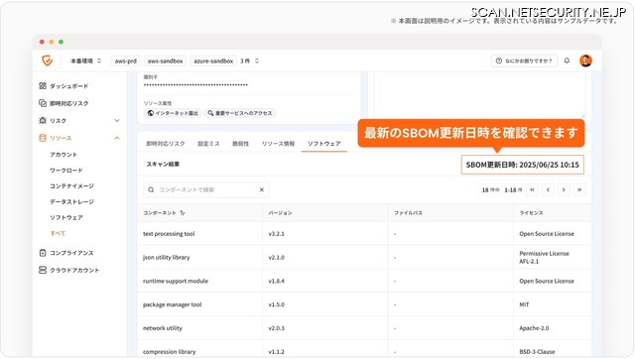Click the search magnifier icon
This screenshot has height=359, width=635.
click(x=151, y=189)
